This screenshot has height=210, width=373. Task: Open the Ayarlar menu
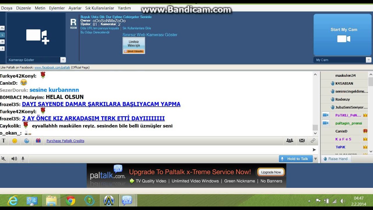point(75,8)
